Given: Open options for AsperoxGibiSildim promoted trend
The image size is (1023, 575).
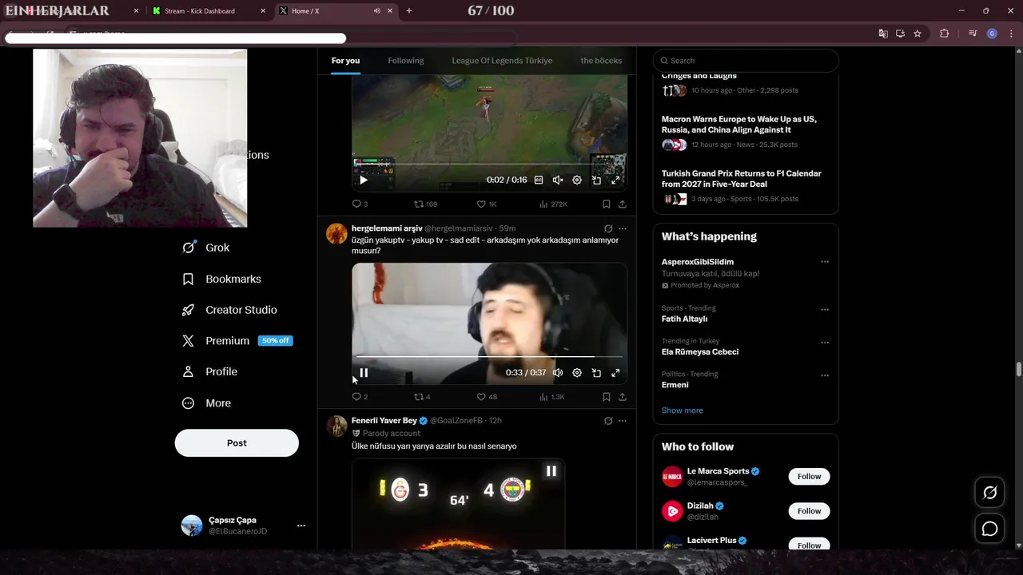Looking at the screenshot, I should pyautogui.click(x=825, y=262).
